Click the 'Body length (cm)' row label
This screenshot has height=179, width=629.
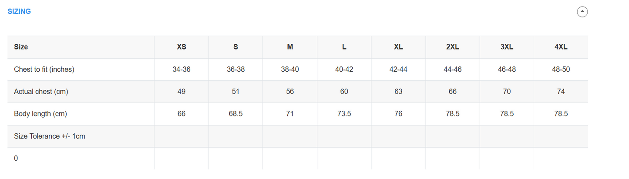click(x=40, y=114)
